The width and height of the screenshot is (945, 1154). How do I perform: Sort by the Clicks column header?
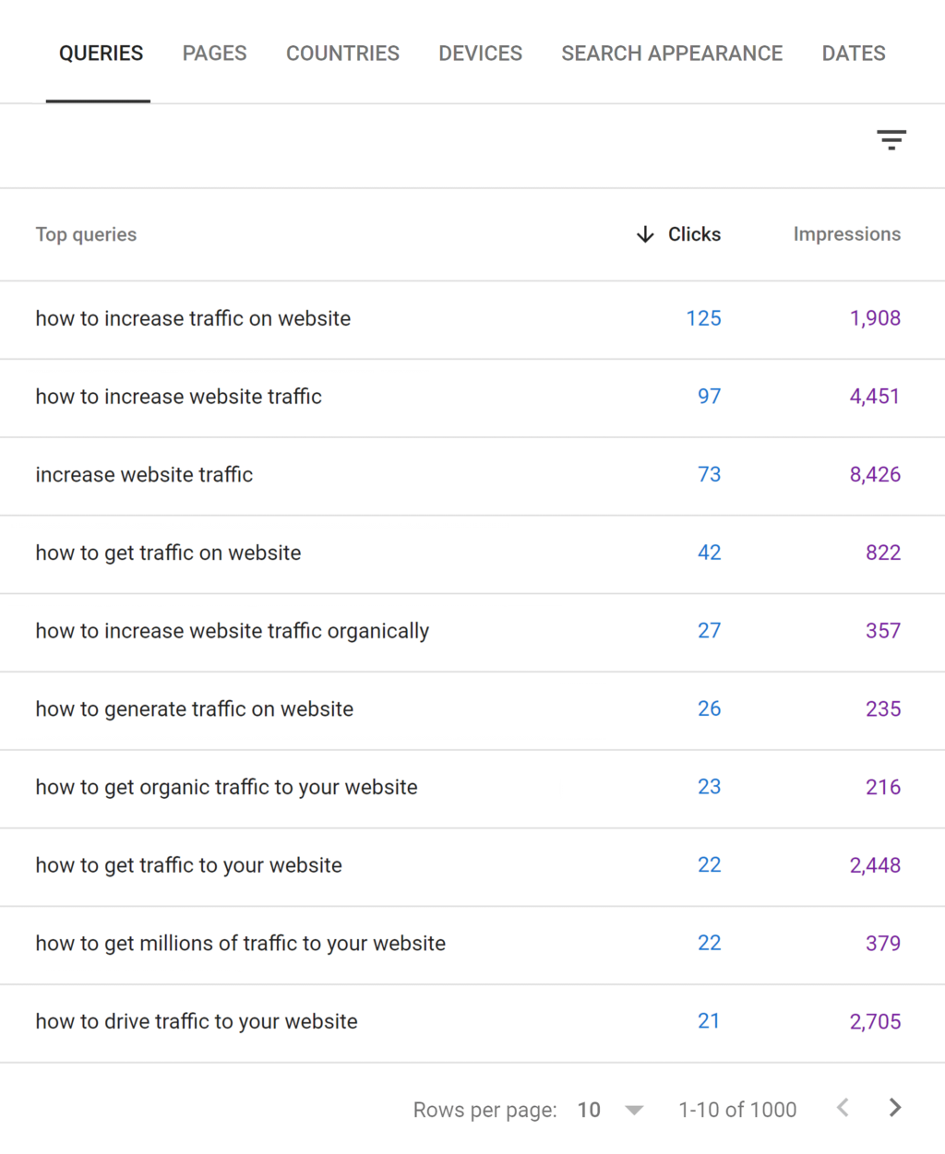coord(694,234)
